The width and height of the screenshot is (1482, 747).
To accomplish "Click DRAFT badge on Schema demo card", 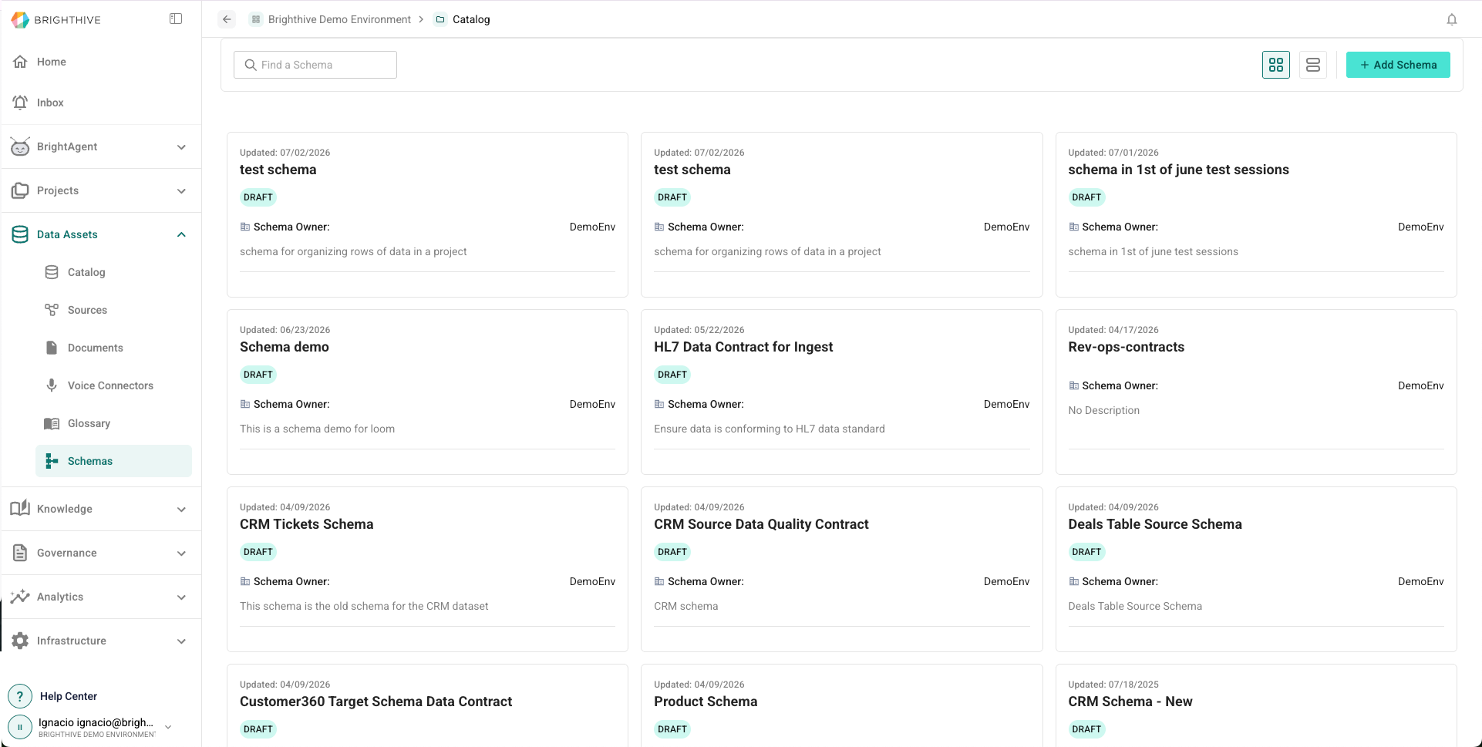I will (258, 375).
